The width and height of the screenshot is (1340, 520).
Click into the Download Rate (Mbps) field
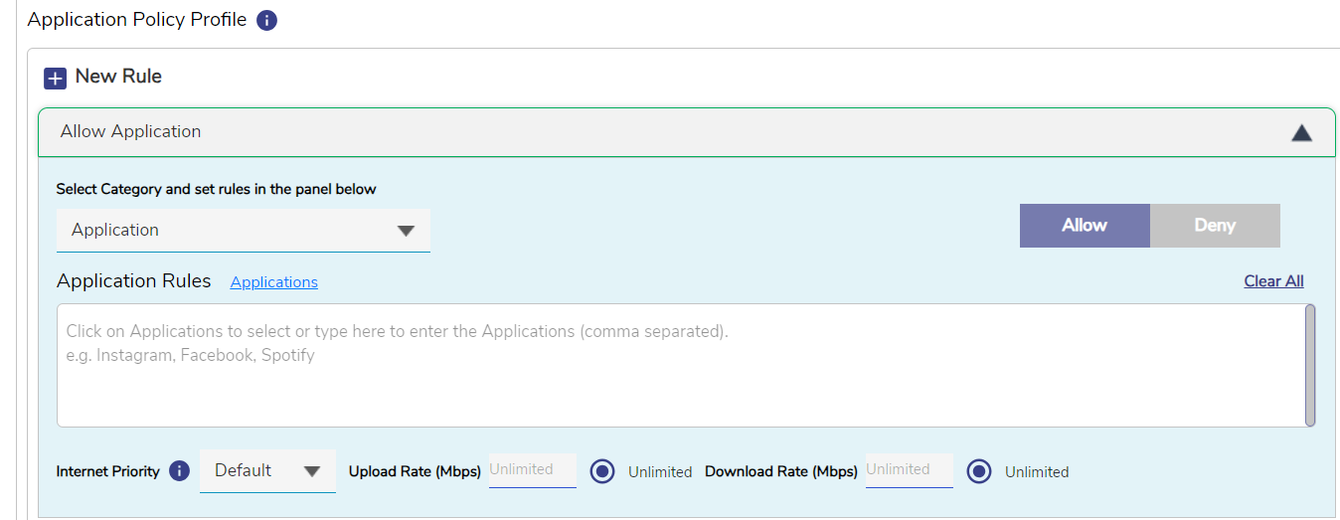click(x=909, y=469)
